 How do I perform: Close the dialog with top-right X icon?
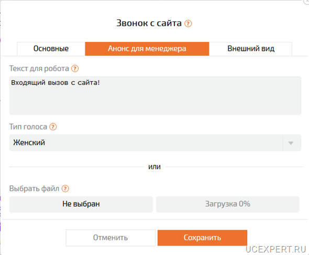pos(306,2)
